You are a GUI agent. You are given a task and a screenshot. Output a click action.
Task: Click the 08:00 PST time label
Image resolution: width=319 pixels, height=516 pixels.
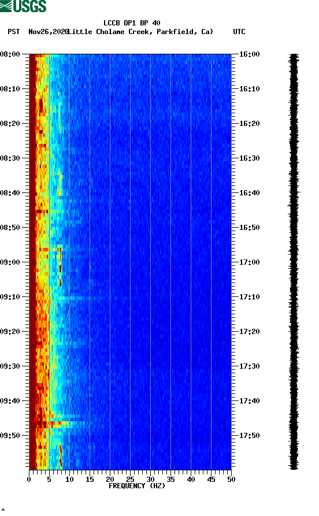10,54
